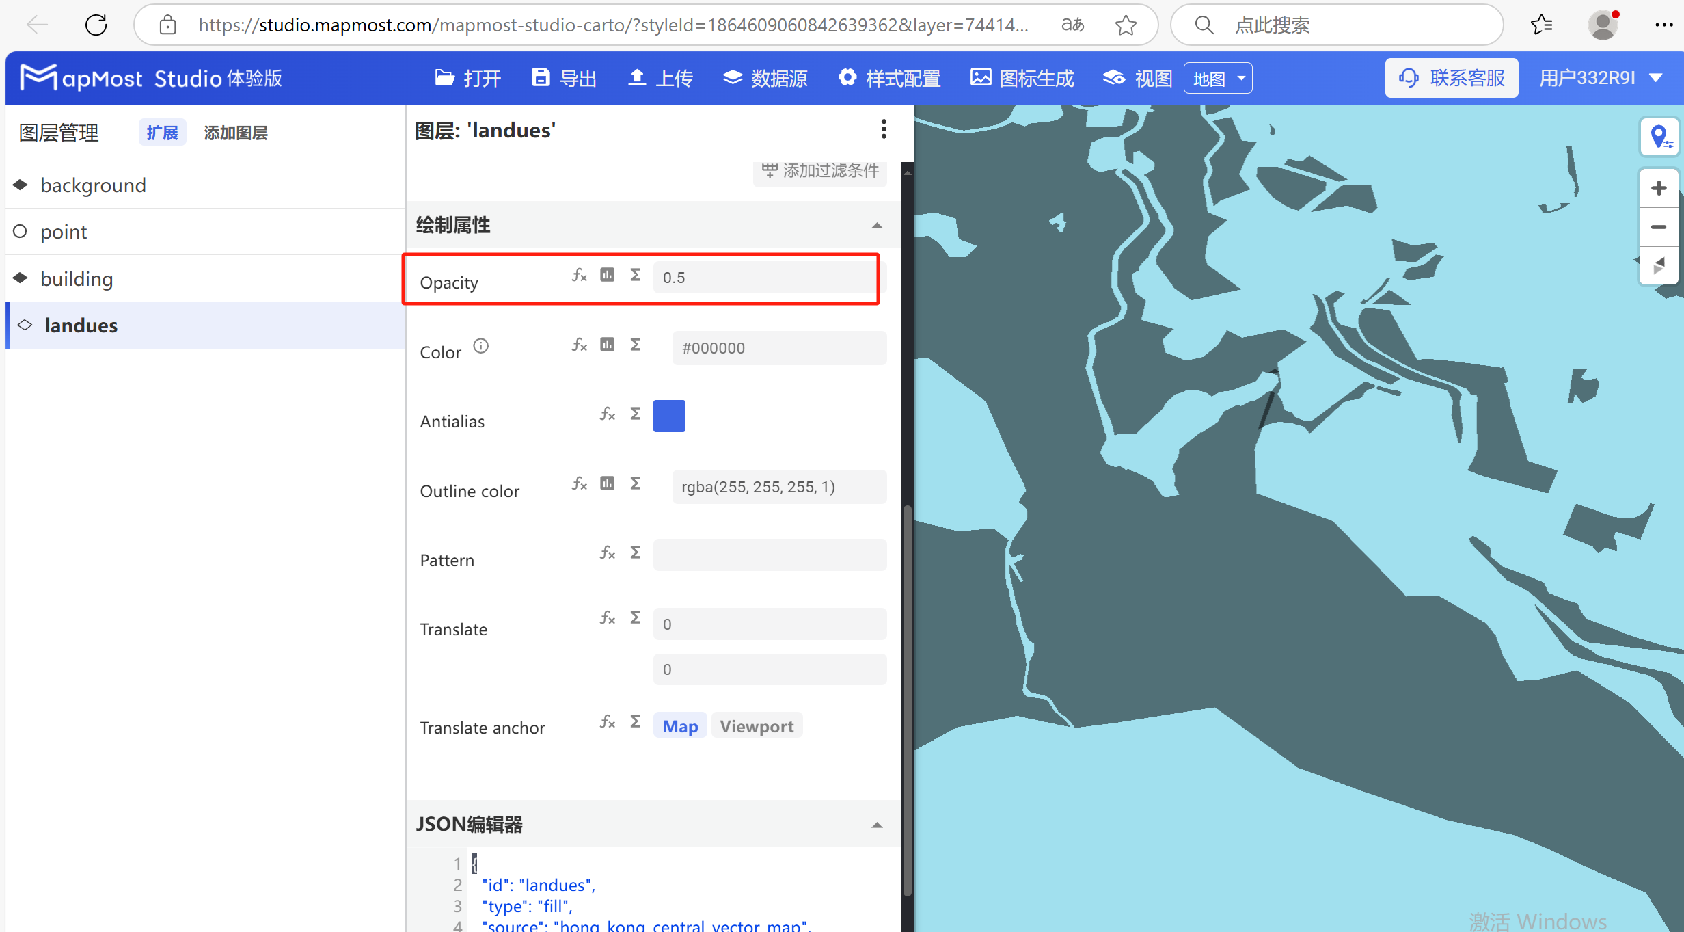Image resolution: width=1684 pixels, height=932 pixels.
Task: Click the sigma icon for Outline color
Action: (635, 483)
